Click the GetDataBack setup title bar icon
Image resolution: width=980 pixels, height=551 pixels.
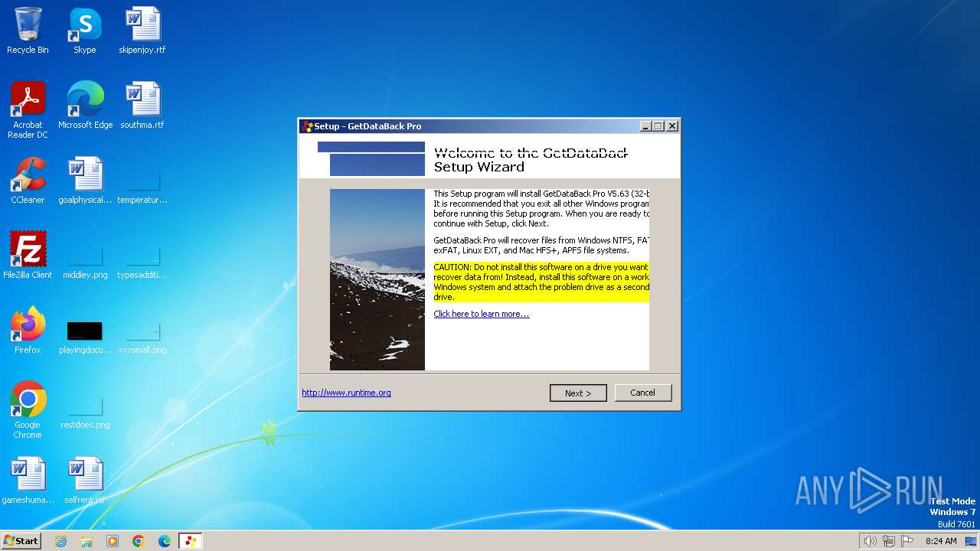coord(307,126)
